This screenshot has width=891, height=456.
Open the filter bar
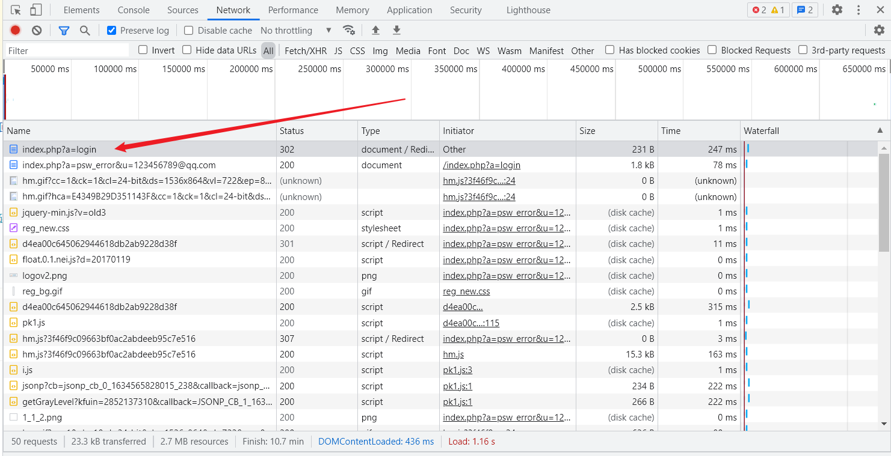click(64, 30)
